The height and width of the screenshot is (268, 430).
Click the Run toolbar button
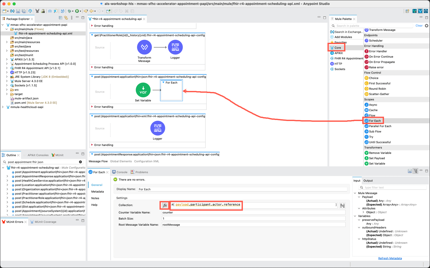click(77, 11)
